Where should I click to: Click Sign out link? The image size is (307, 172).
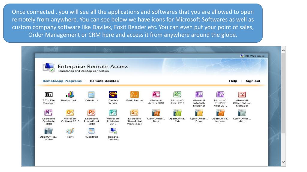(253, 81)
